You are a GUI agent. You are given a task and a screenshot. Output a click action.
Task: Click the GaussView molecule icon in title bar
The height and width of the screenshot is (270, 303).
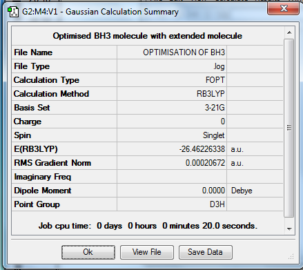[x=13, y=12]
